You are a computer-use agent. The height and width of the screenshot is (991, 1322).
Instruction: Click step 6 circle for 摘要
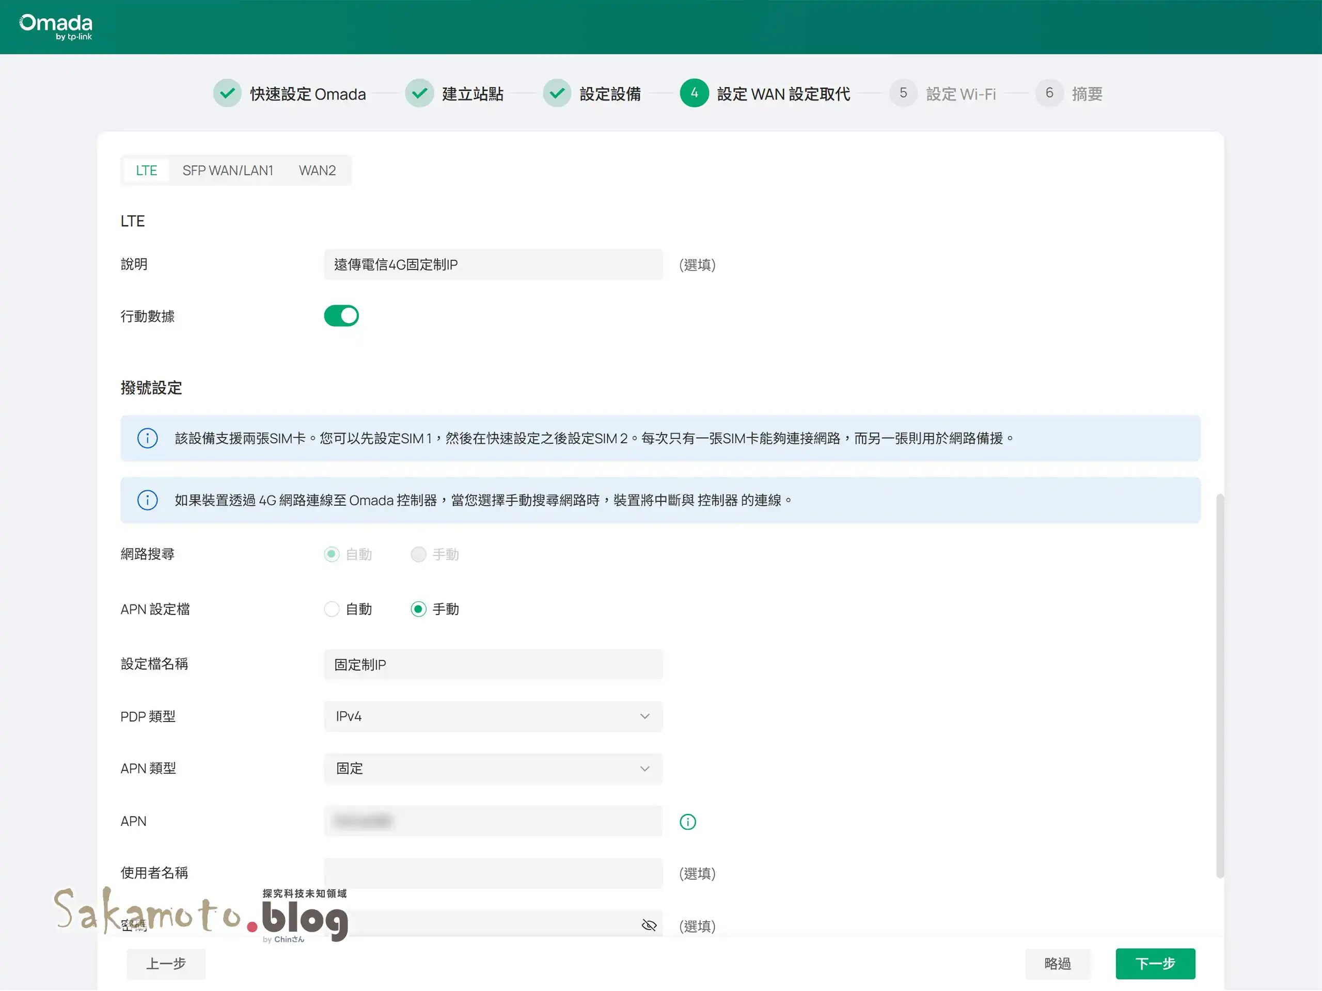(x=1049, y=93)
